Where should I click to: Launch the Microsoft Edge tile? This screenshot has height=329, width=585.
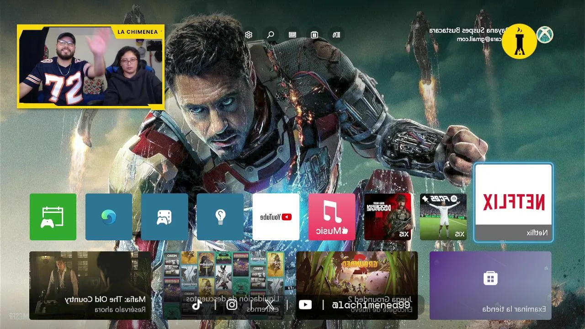[109, 217]
